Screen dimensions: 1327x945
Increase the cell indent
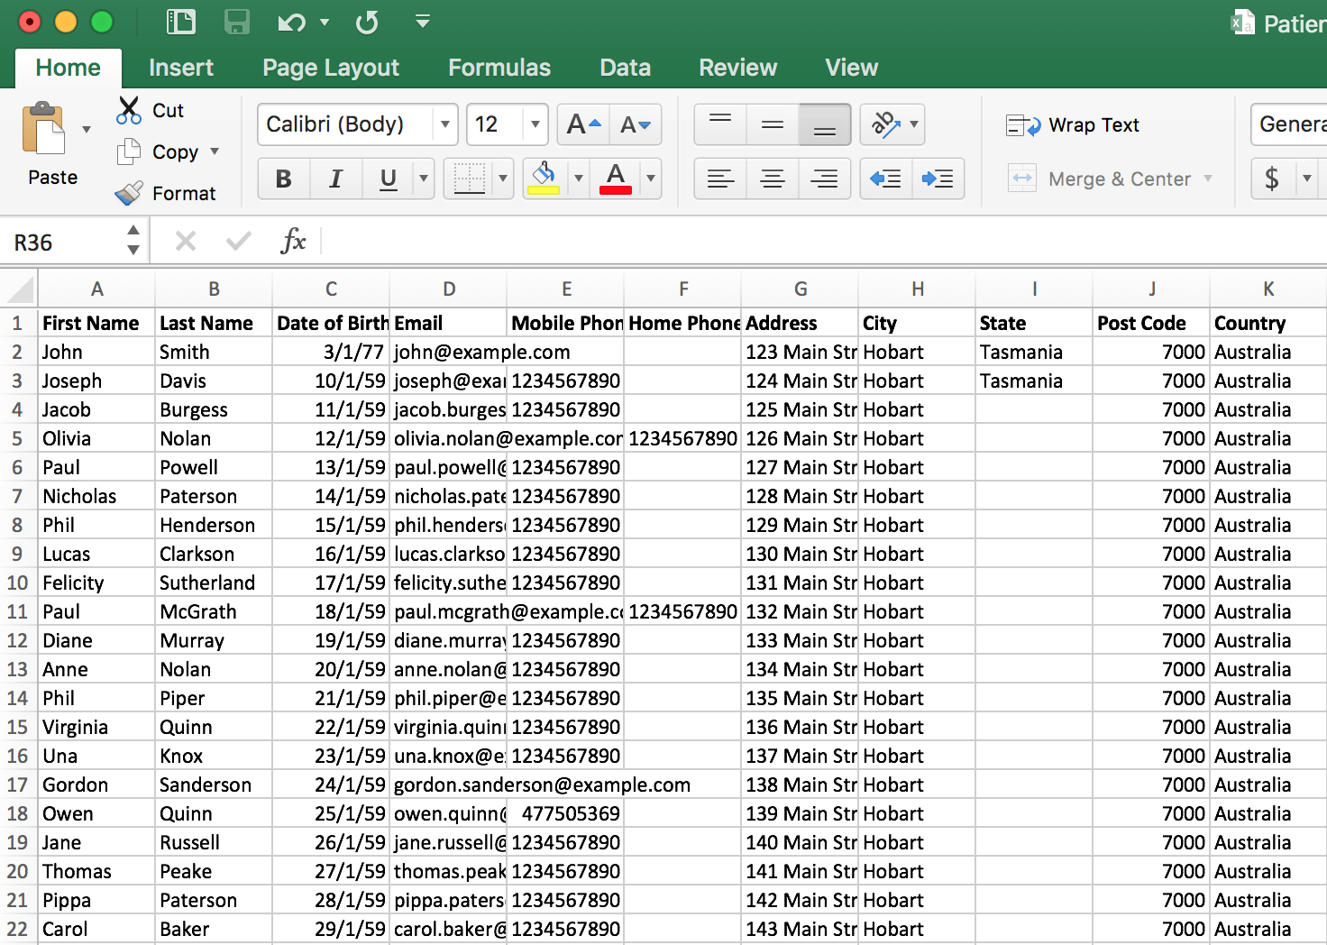tap(938, 179)
